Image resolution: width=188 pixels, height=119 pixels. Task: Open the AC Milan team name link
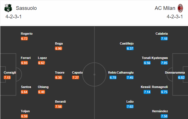pos(165,8)
